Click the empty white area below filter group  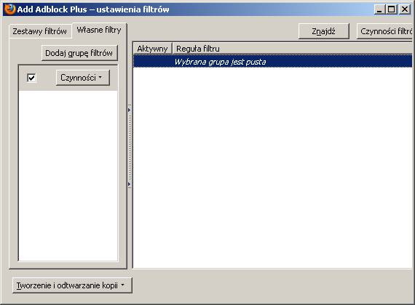tap(68, 176)
